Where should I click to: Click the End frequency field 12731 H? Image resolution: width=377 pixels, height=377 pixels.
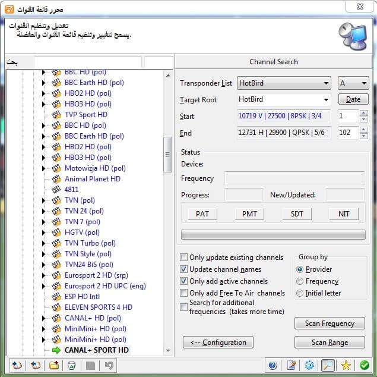(284, 133)
